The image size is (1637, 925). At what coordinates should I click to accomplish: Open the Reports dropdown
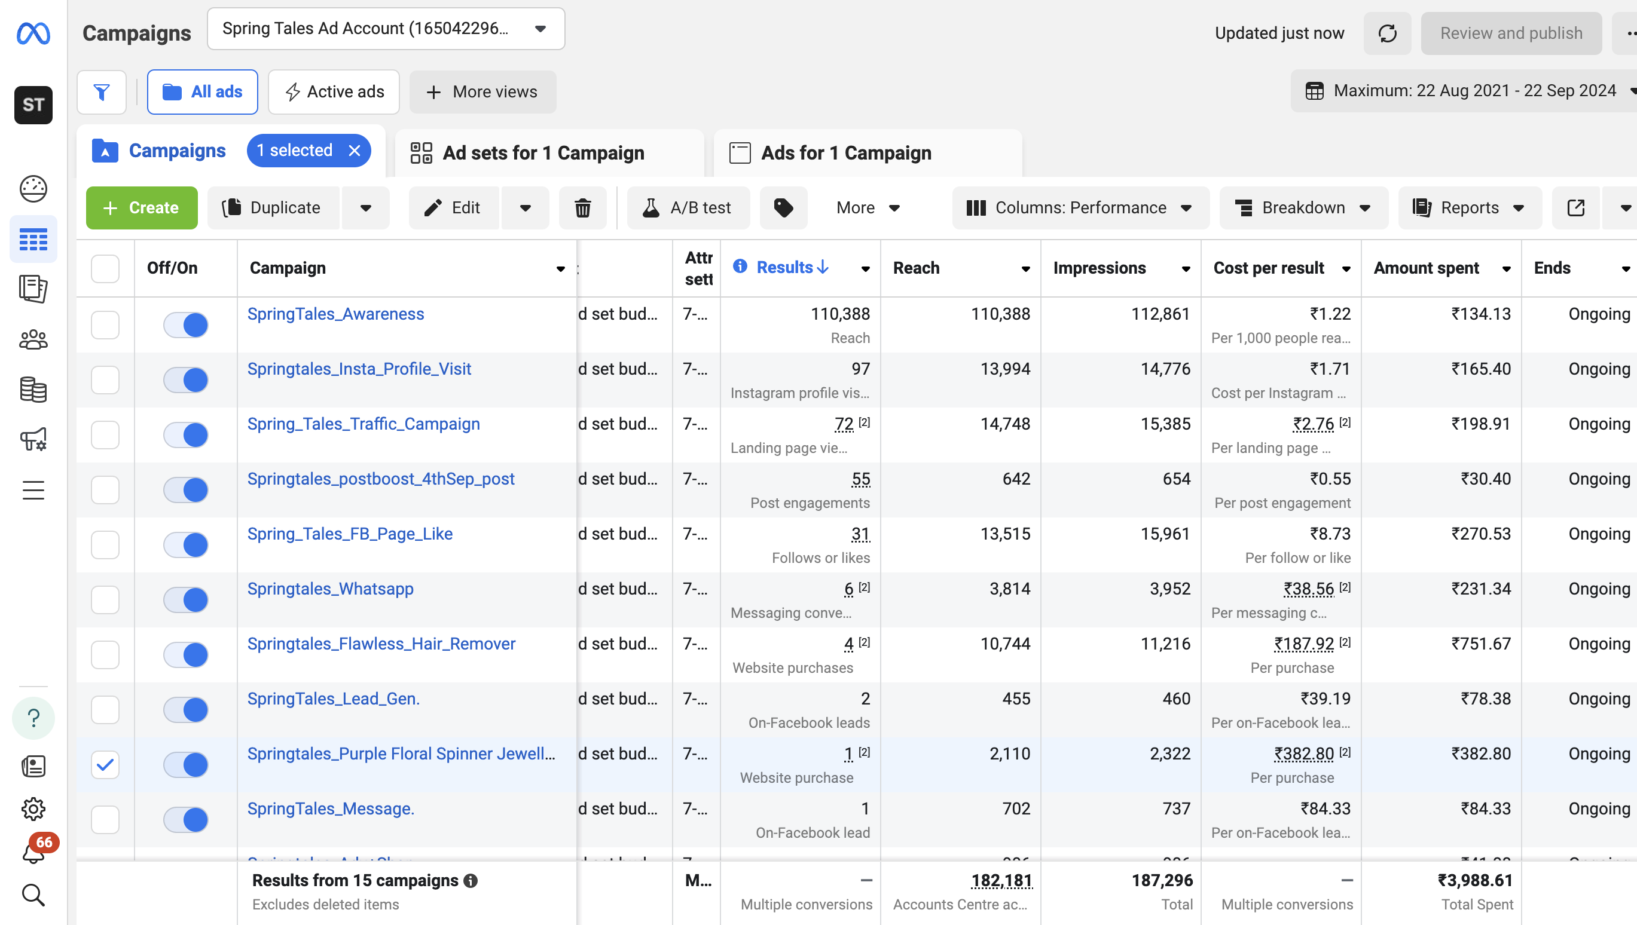[1470, 208]
